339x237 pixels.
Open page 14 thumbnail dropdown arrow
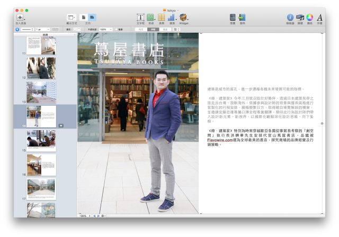coord(61,125)
